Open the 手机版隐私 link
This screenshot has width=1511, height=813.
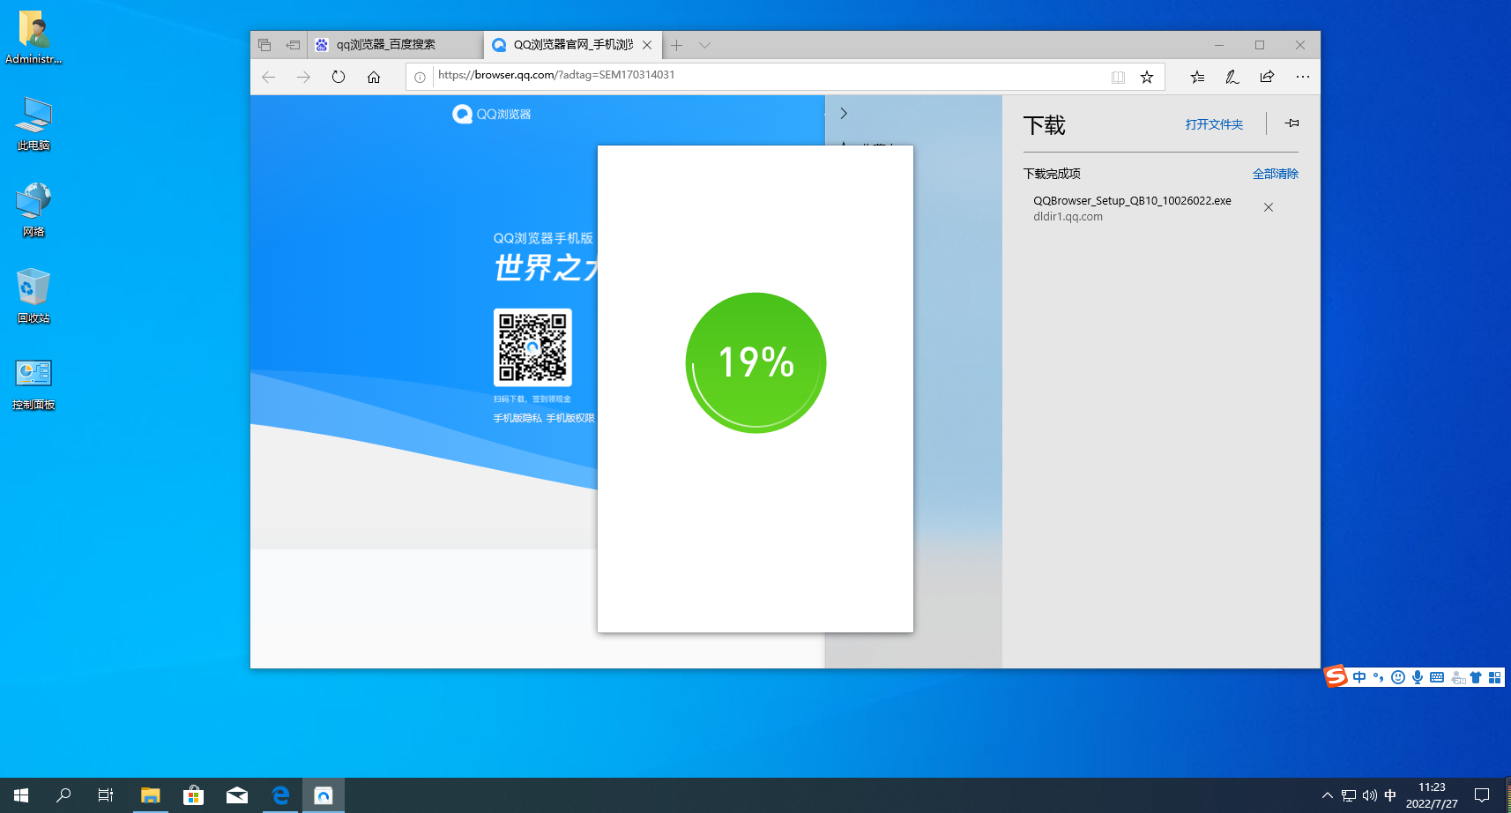[517, 418]
